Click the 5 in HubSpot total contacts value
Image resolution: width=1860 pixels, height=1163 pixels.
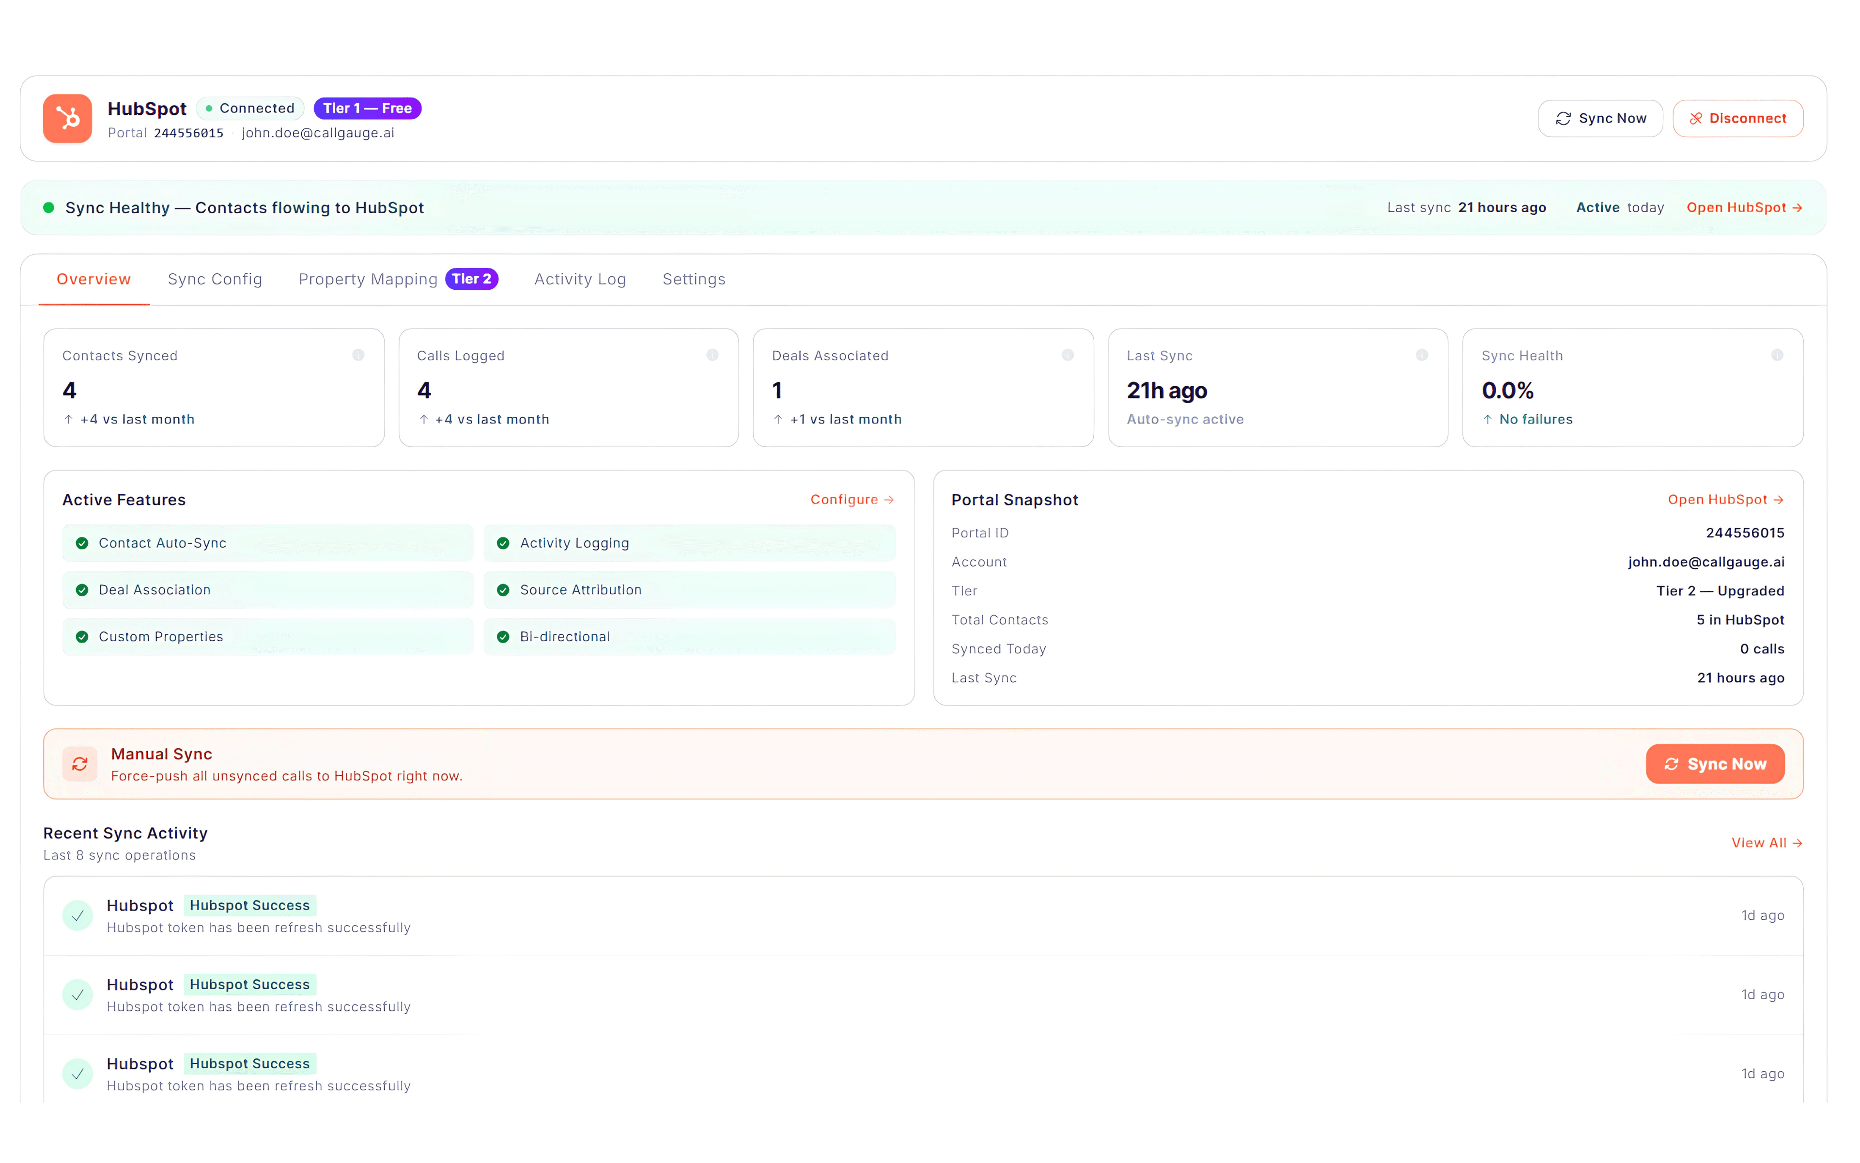coord(1740,620)
